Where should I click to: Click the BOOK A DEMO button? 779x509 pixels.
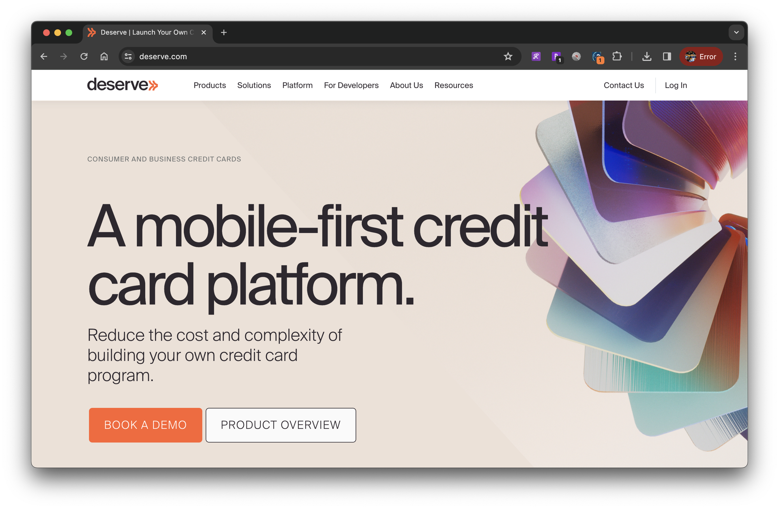145,425
